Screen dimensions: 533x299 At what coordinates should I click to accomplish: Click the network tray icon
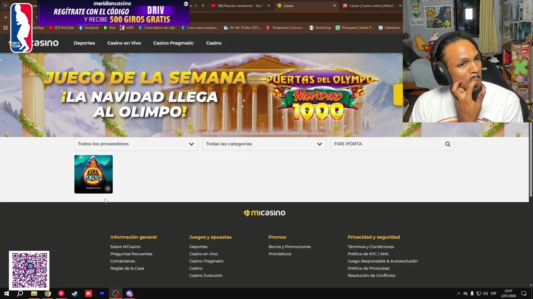478,294
